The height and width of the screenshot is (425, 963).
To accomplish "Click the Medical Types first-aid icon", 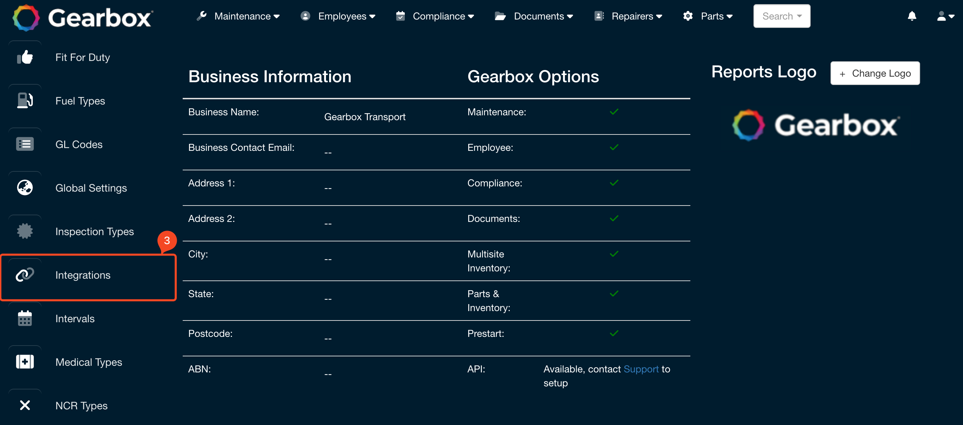I will point(25,362).
